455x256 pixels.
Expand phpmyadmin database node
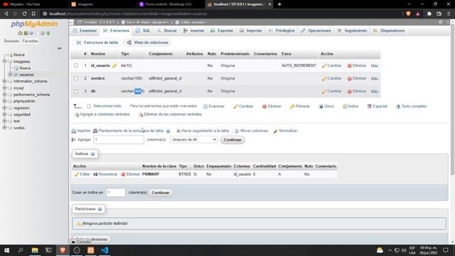4,101
